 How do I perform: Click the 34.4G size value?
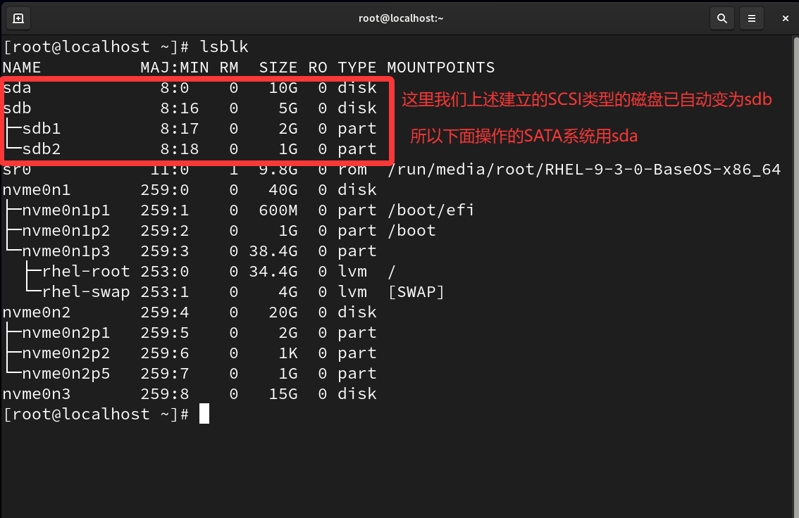(x=273, y=271)
